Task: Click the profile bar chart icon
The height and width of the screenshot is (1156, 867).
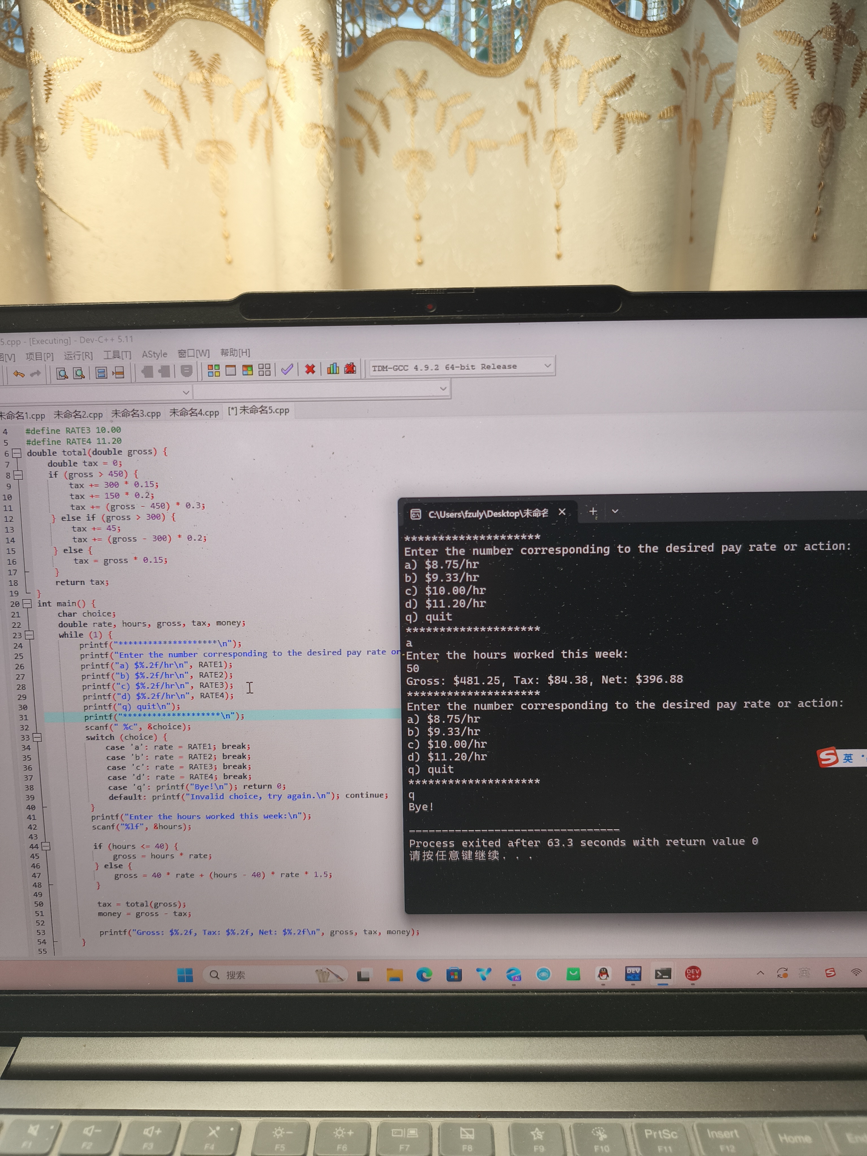Action: pos(333,368)
